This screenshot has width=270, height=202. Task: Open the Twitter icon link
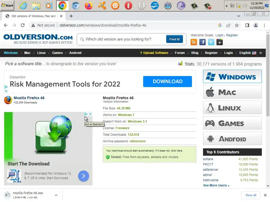click(x=211, y=42)
